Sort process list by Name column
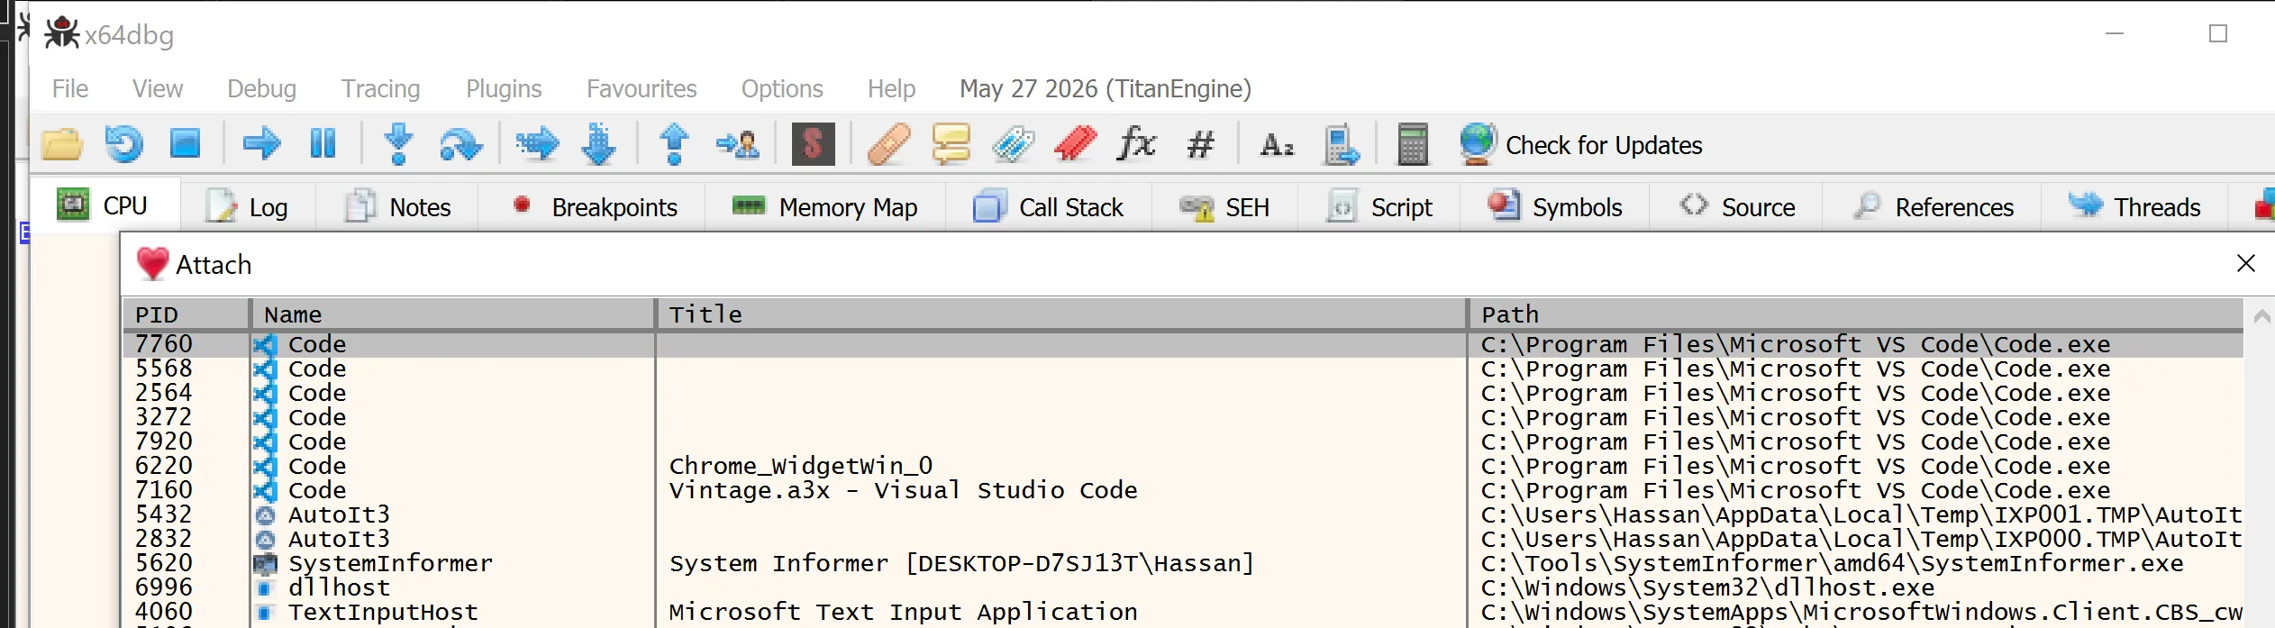 tap(452, 314)
